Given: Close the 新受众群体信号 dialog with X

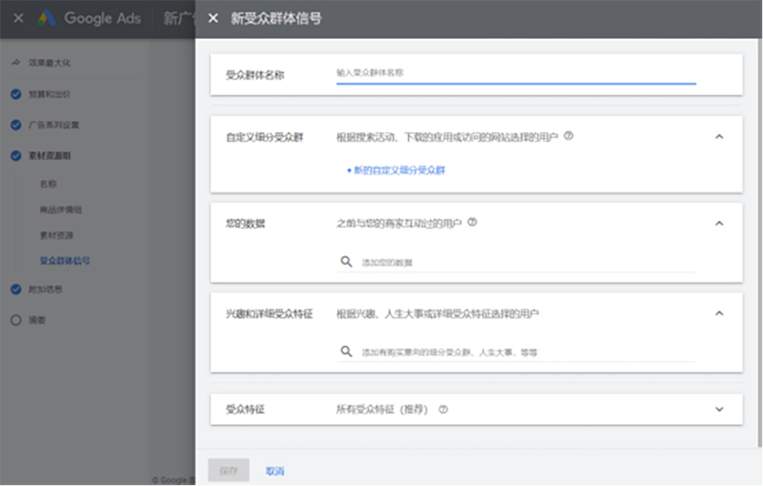Looking at the screenshot, I should [x=213, y=19].
